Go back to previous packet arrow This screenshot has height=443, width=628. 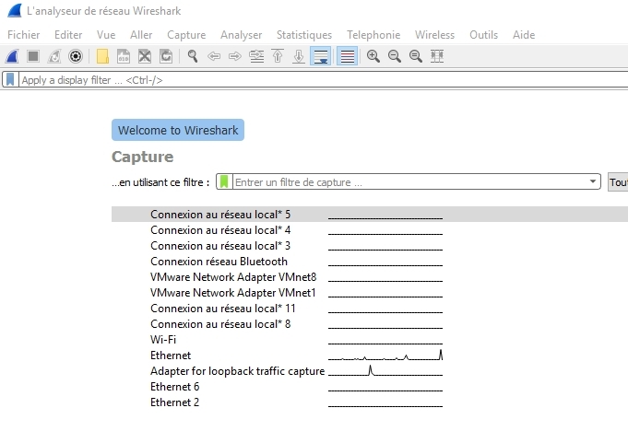point(214,56)
